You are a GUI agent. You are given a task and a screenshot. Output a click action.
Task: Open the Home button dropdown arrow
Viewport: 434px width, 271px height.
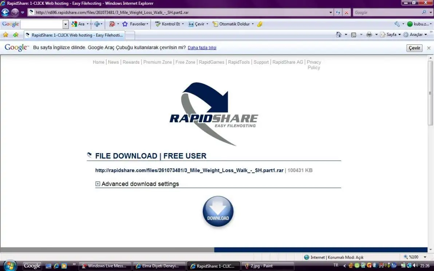[346, 35]
